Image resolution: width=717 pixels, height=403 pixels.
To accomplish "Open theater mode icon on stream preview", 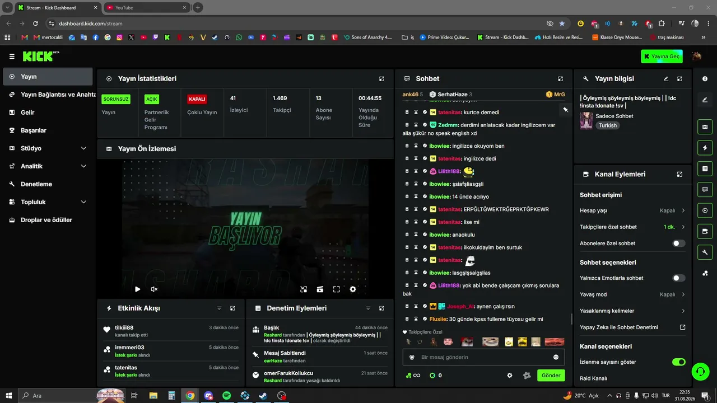I will tap(320, 289).
